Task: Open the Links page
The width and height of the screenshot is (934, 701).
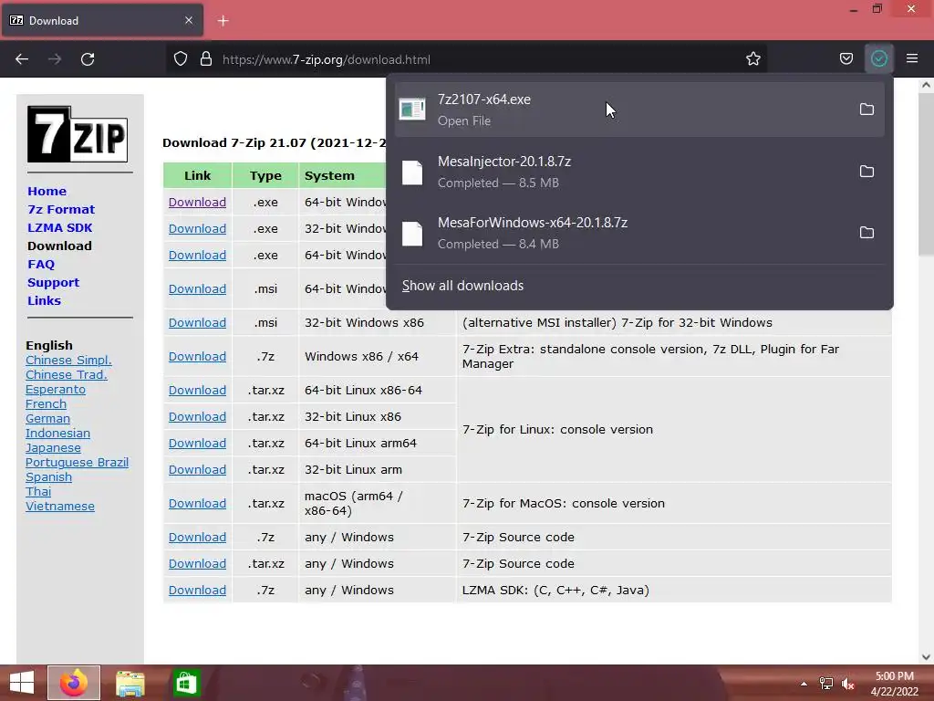Action: [x=44, y=300]
